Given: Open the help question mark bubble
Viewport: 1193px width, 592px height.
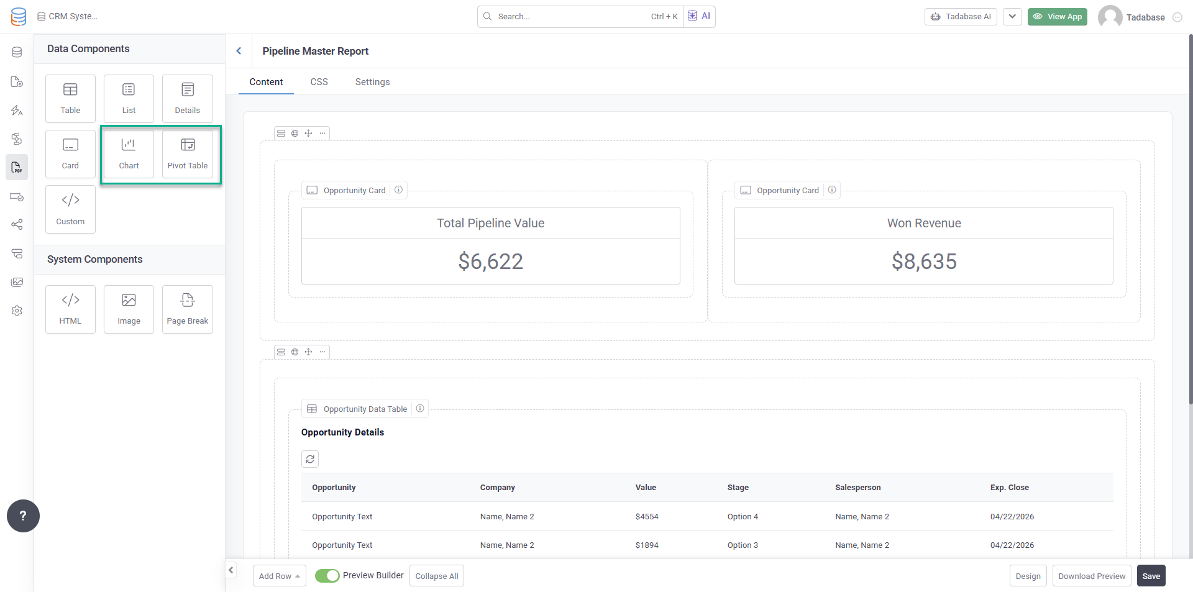Looking at the screenshot, I should coord(23,516).
